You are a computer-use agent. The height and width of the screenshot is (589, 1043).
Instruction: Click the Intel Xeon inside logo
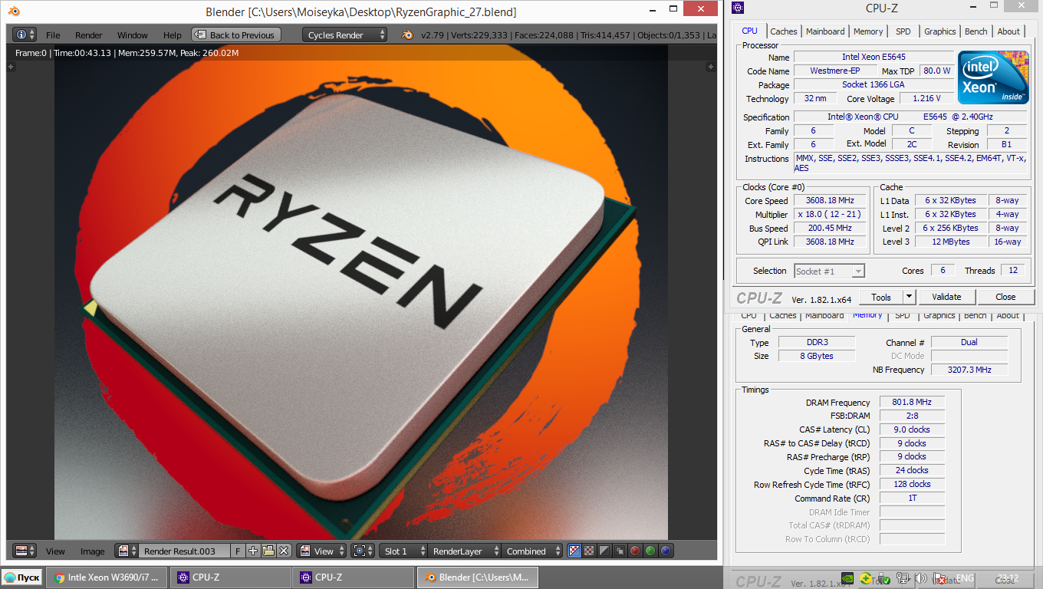click(992, 77)
